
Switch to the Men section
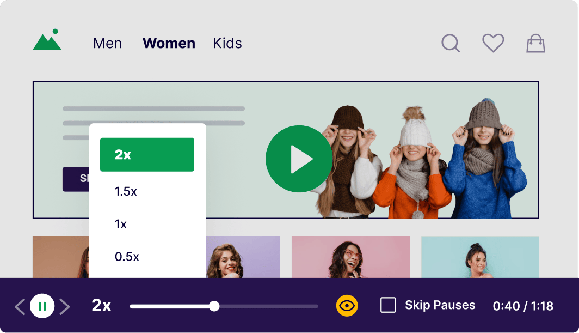tap(107, 43)
